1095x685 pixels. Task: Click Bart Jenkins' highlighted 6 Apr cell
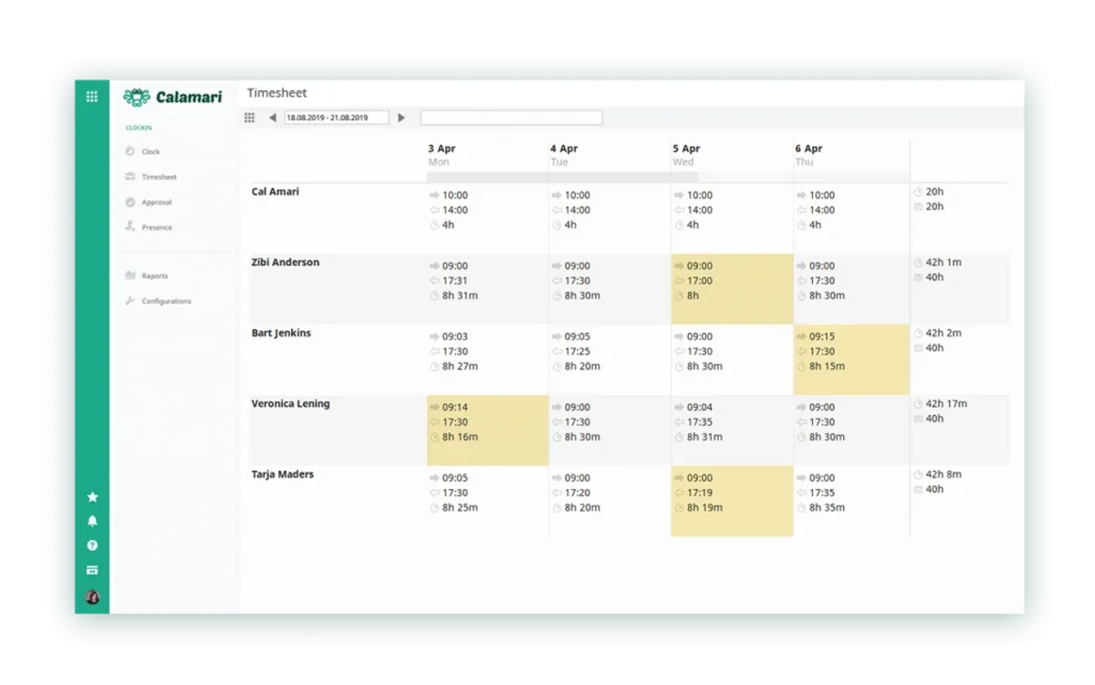[851, 359]
